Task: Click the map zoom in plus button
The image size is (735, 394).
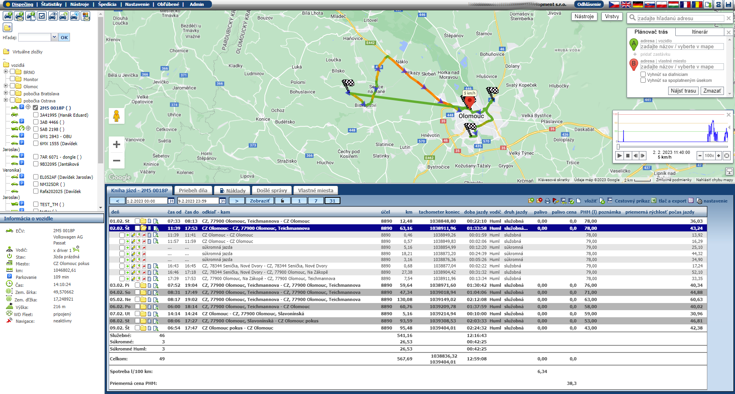Action: (x=117, y=144)
